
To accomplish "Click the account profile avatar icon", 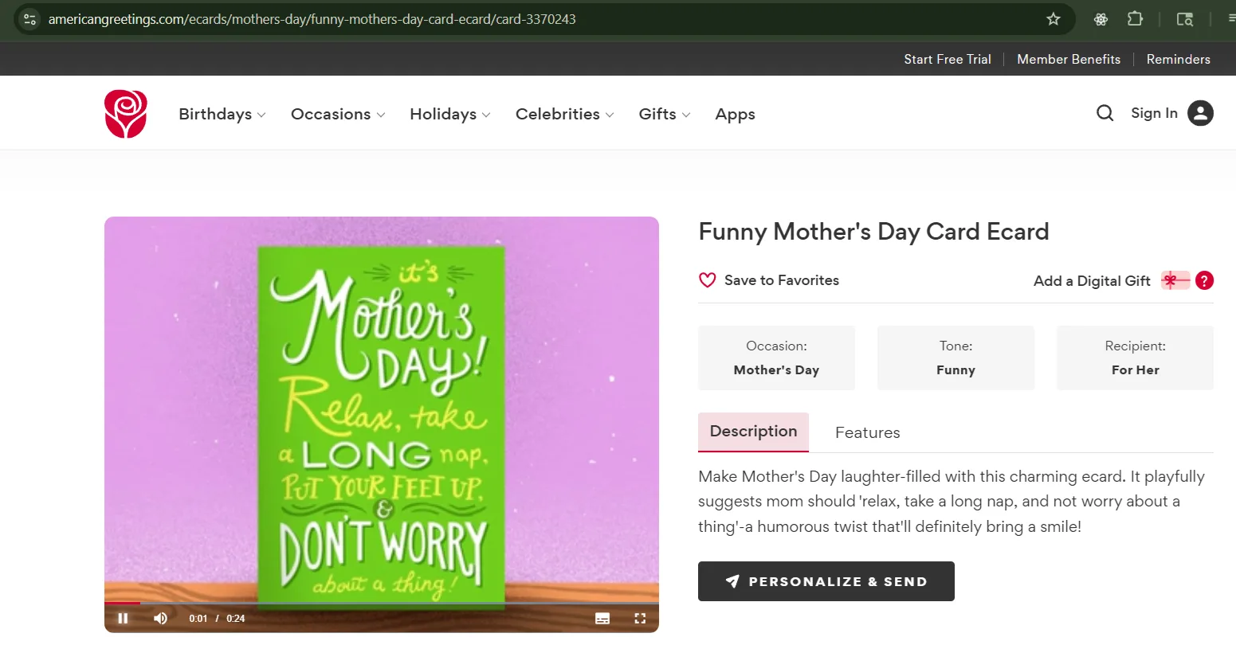I will click(1200, 113).
